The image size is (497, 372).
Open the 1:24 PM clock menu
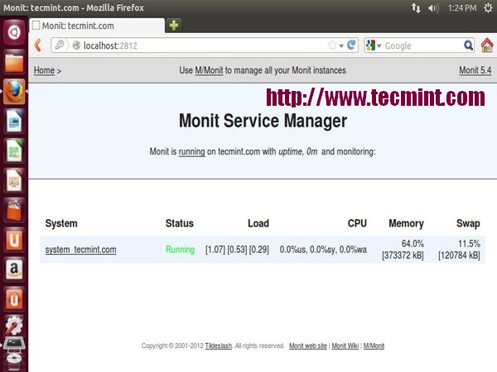click(x=462, y=7)
